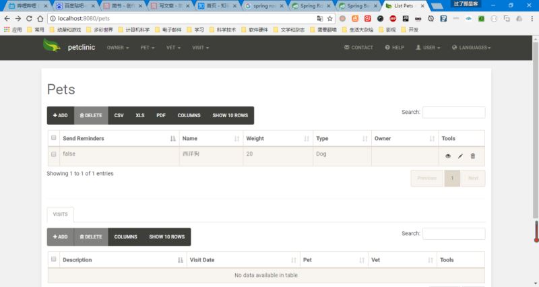This screenshot has height=287, width=539.
Task: Open the CONTACT menu item
Action: (358, 47)
